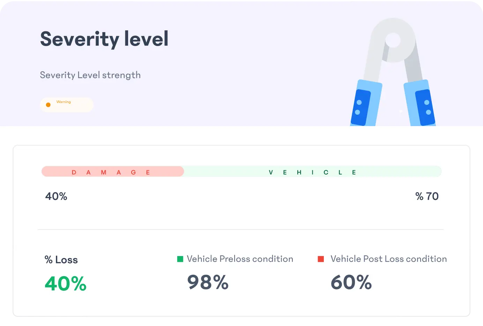Click the orange Warning status dot
The image size is (483, 326).
pos(48,105)
